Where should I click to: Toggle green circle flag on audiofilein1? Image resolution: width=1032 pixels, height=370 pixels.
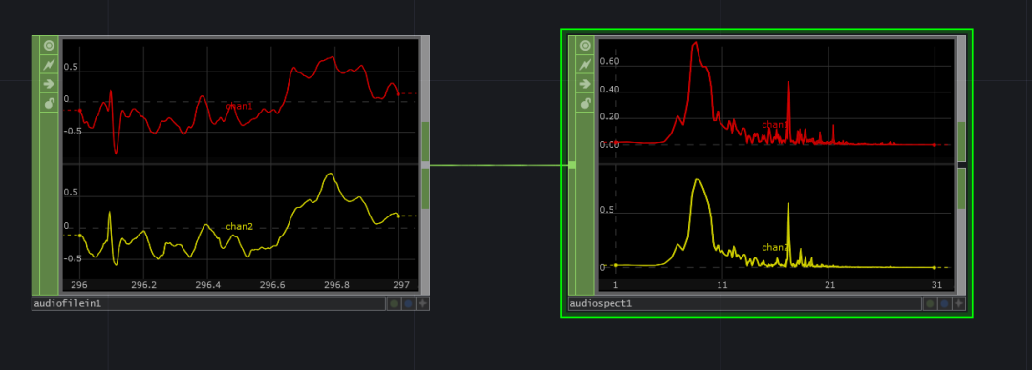coord(394,303)
